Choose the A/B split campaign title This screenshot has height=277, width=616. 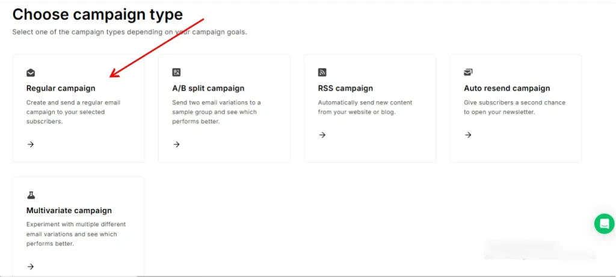coord(208,89)
